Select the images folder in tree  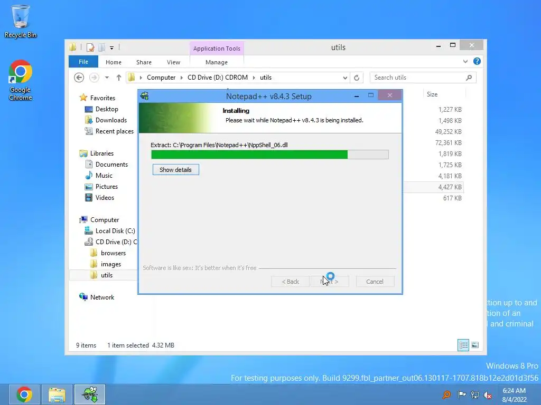click(x=110, y=264)
